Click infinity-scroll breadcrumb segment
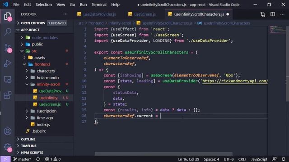 (x=120, y=23)
